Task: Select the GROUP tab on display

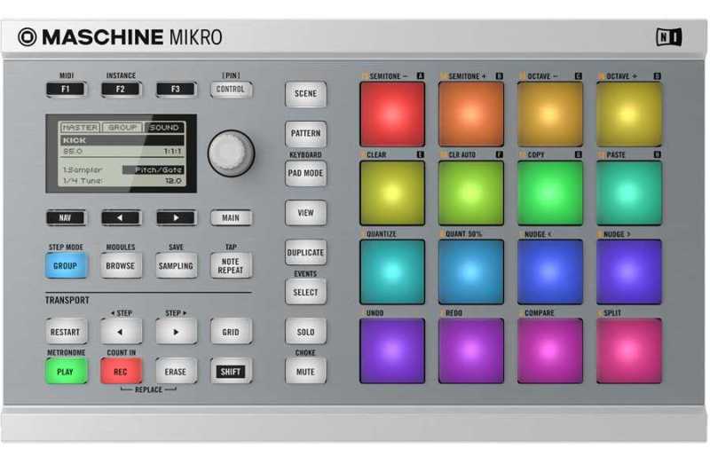Action: 122,128
